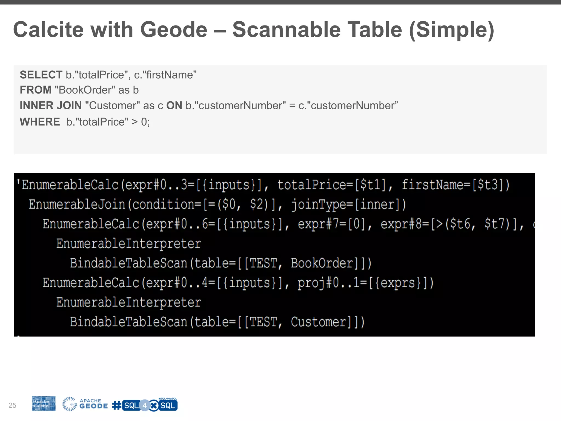Image resolution: width=561 pixels, height=421 pixels.
Task: Click the hash symbol in SQL4NoSQL logo
Action: pyautogui.click(x=117, y=405)
